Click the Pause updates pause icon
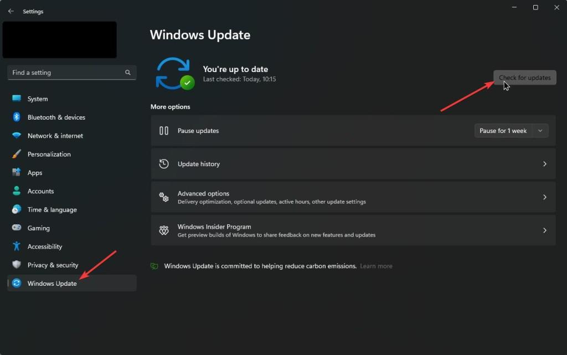This screenshot has width=567, height=355. pyautogui.click(x=164, y=131)
